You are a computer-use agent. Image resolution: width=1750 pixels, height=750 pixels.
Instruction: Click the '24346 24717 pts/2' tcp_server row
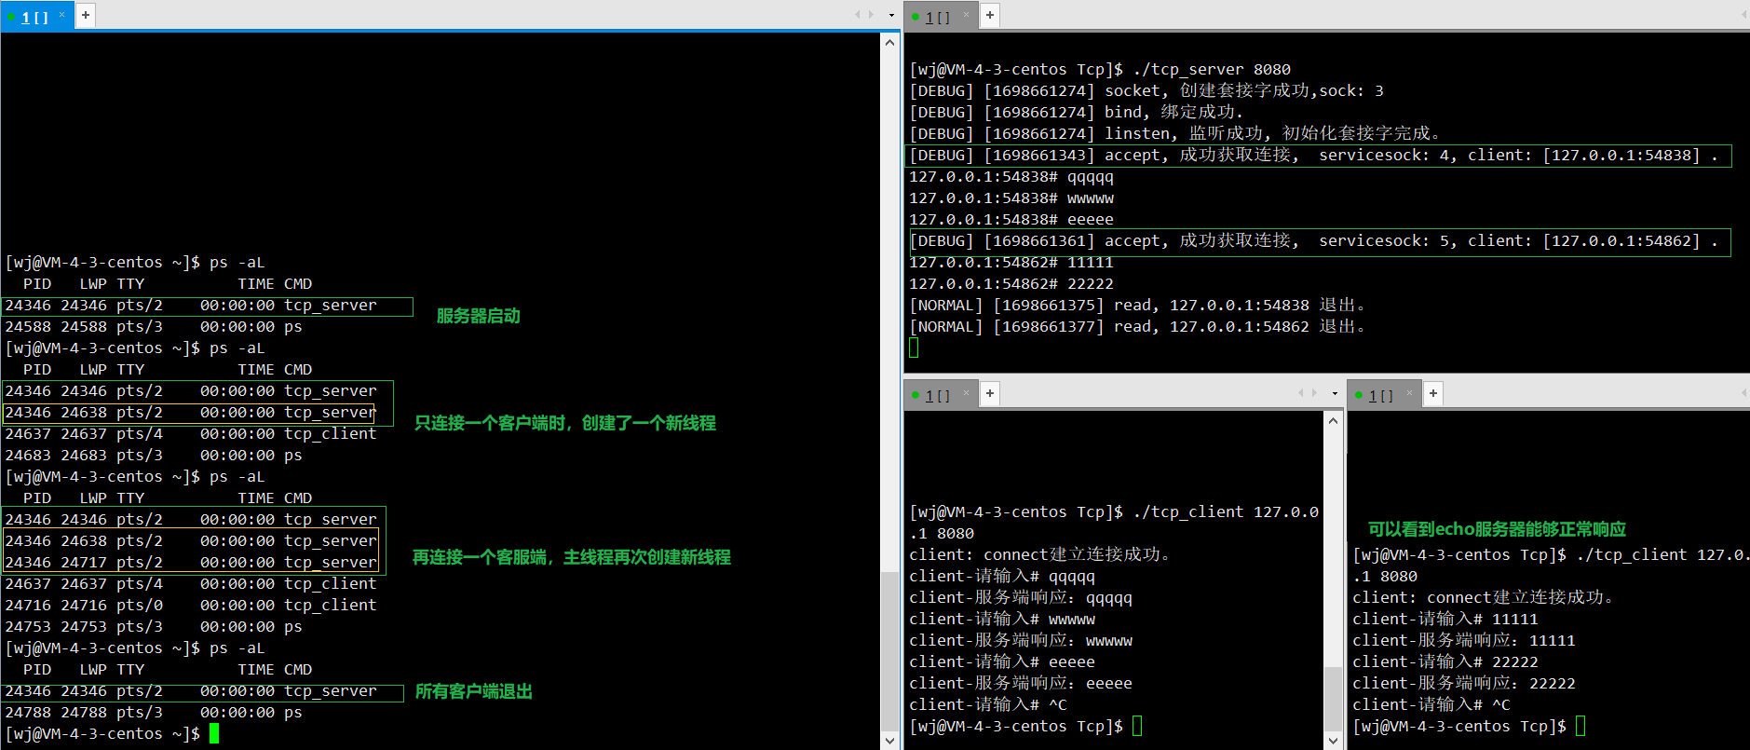pos(191,562)
